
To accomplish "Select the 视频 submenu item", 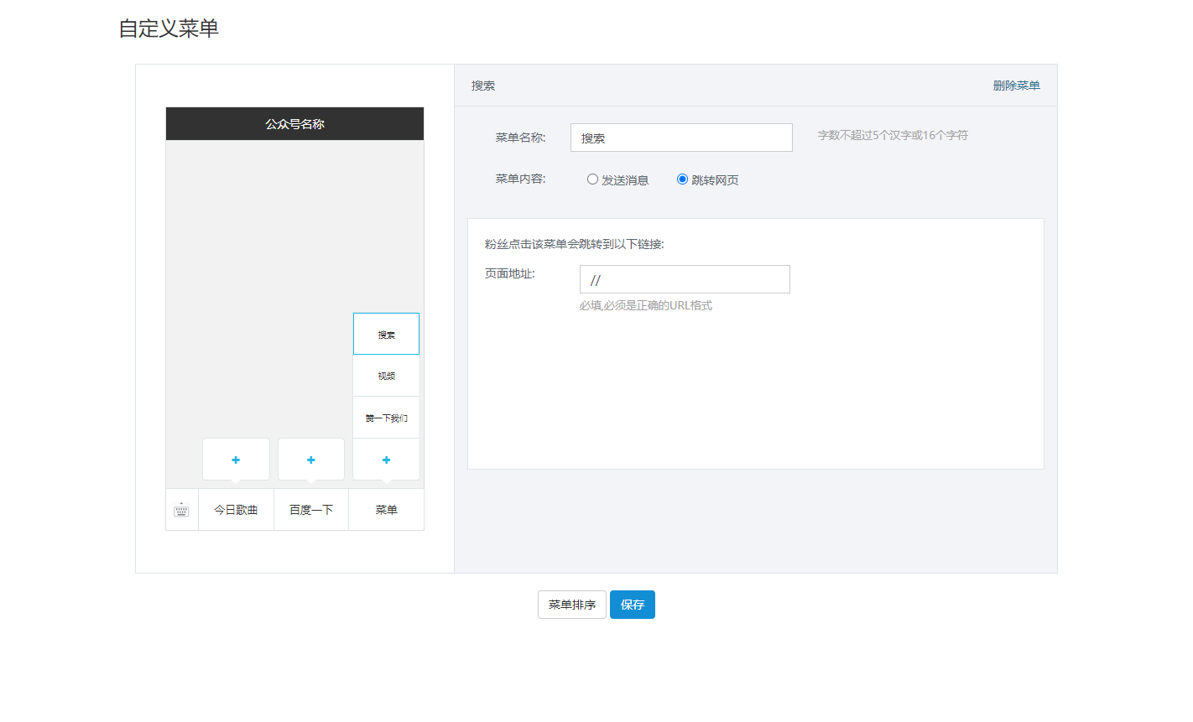I will click(386, 376).
